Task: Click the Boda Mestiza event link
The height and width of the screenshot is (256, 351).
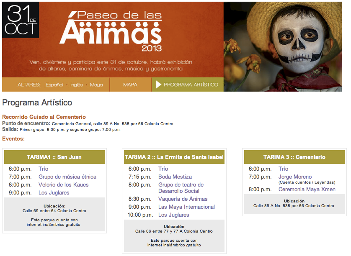Action: click(175, 177)
